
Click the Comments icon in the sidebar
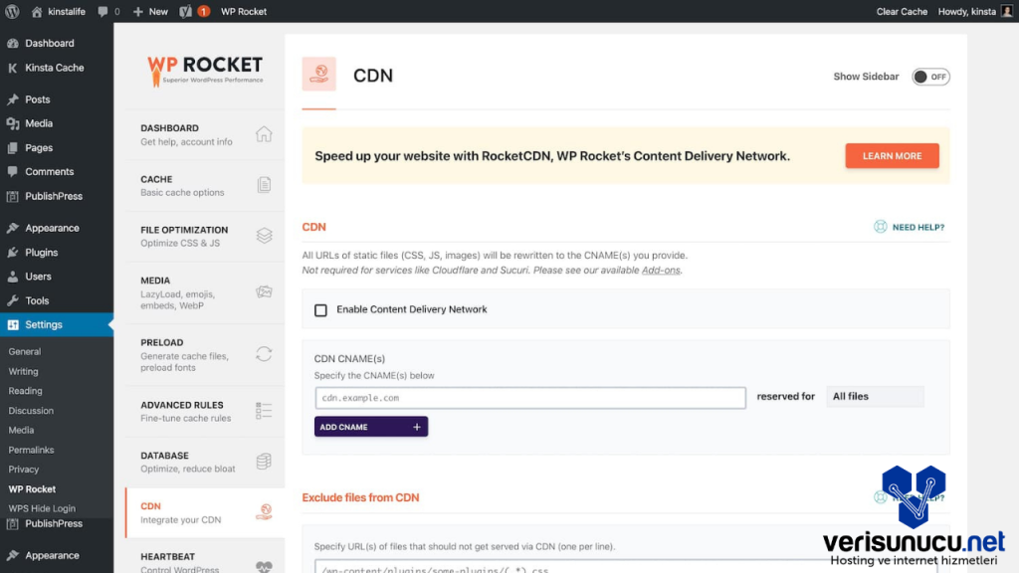[12, 171]
